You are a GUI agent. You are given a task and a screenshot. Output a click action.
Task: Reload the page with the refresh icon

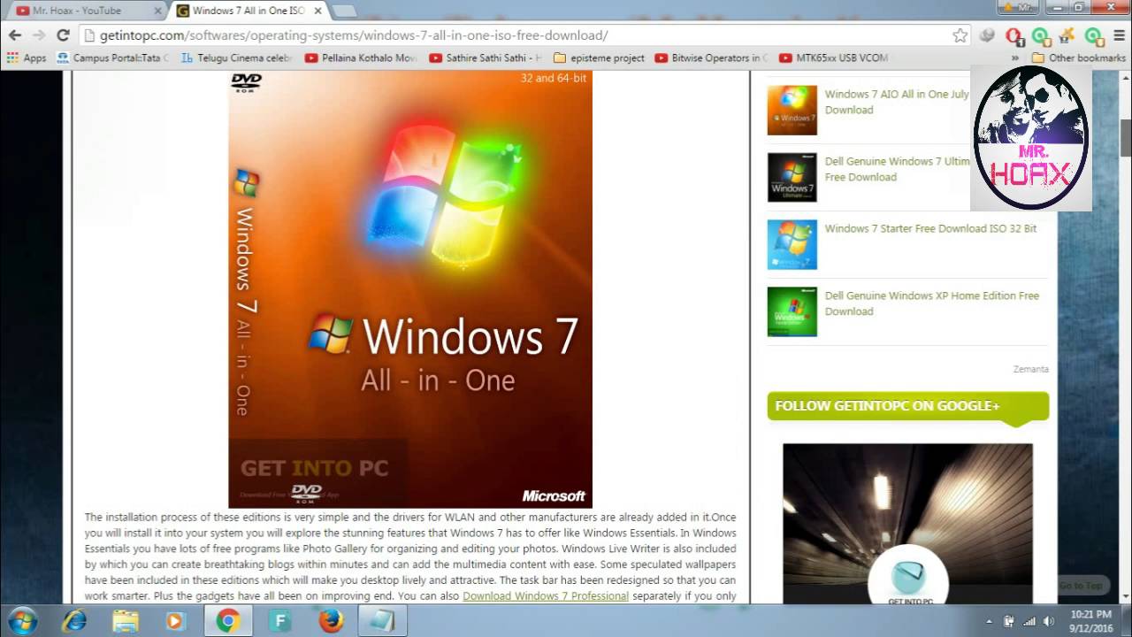[x=63, y=35]
